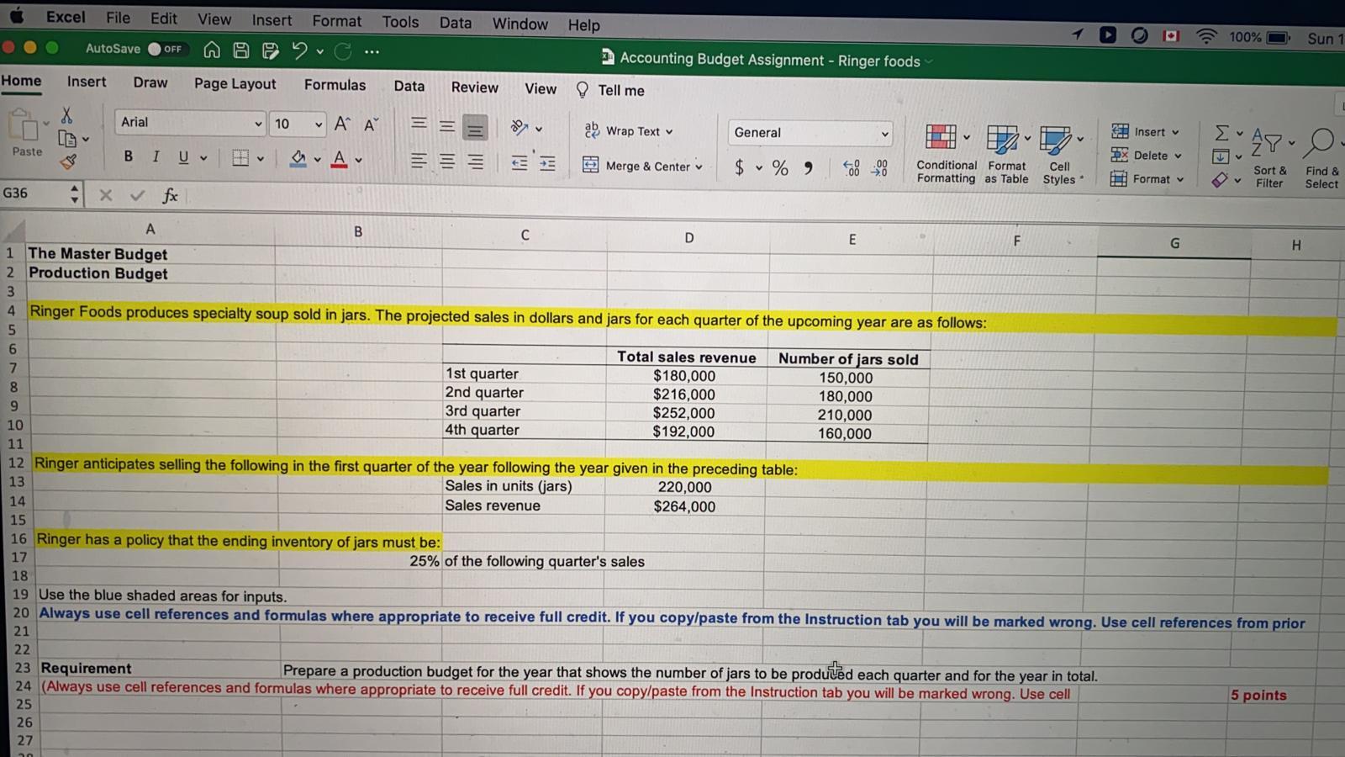The width and height of the screenshot is (1345, 757).
Task: Switch to the Formulas ribbon tab
Action: click(x=335, y=85)
